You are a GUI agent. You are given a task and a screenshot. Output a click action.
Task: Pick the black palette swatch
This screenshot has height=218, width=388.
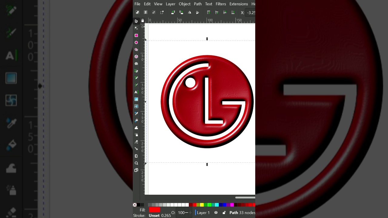point(139,205)
